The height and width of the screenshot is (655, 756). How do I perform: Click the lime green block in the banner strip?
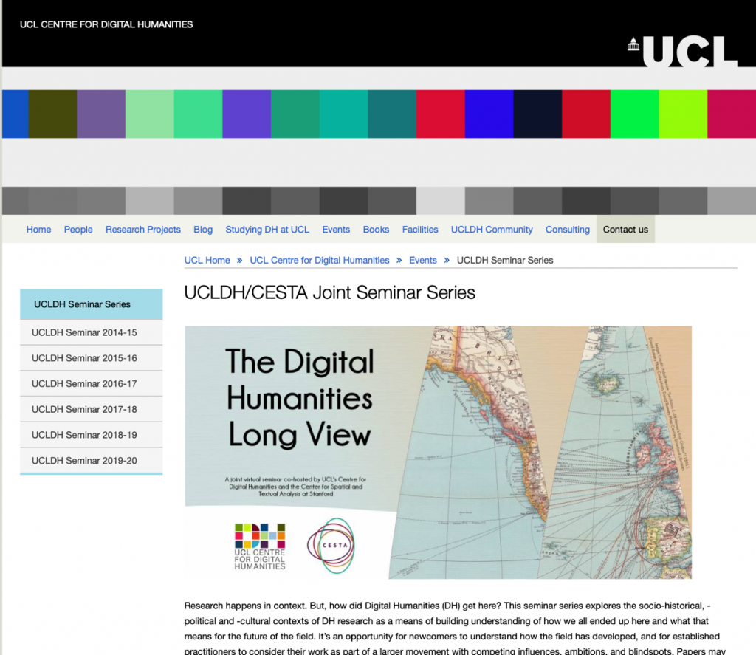pyautogui.click(x=683, y=114)
